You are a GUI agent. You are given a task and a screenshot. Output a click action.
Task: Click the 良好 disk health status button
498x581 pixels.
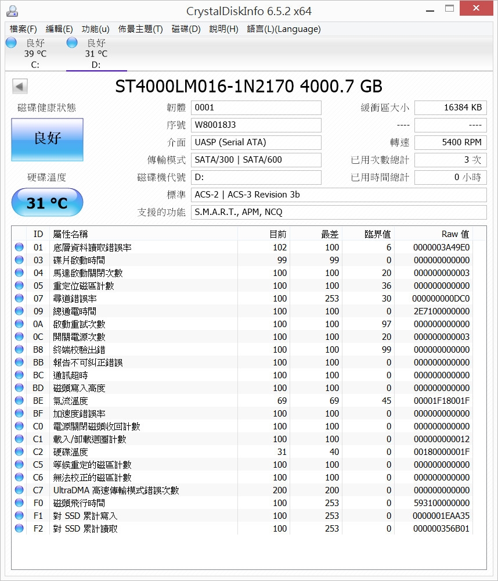pyautogui.click(x=48, y=139)
